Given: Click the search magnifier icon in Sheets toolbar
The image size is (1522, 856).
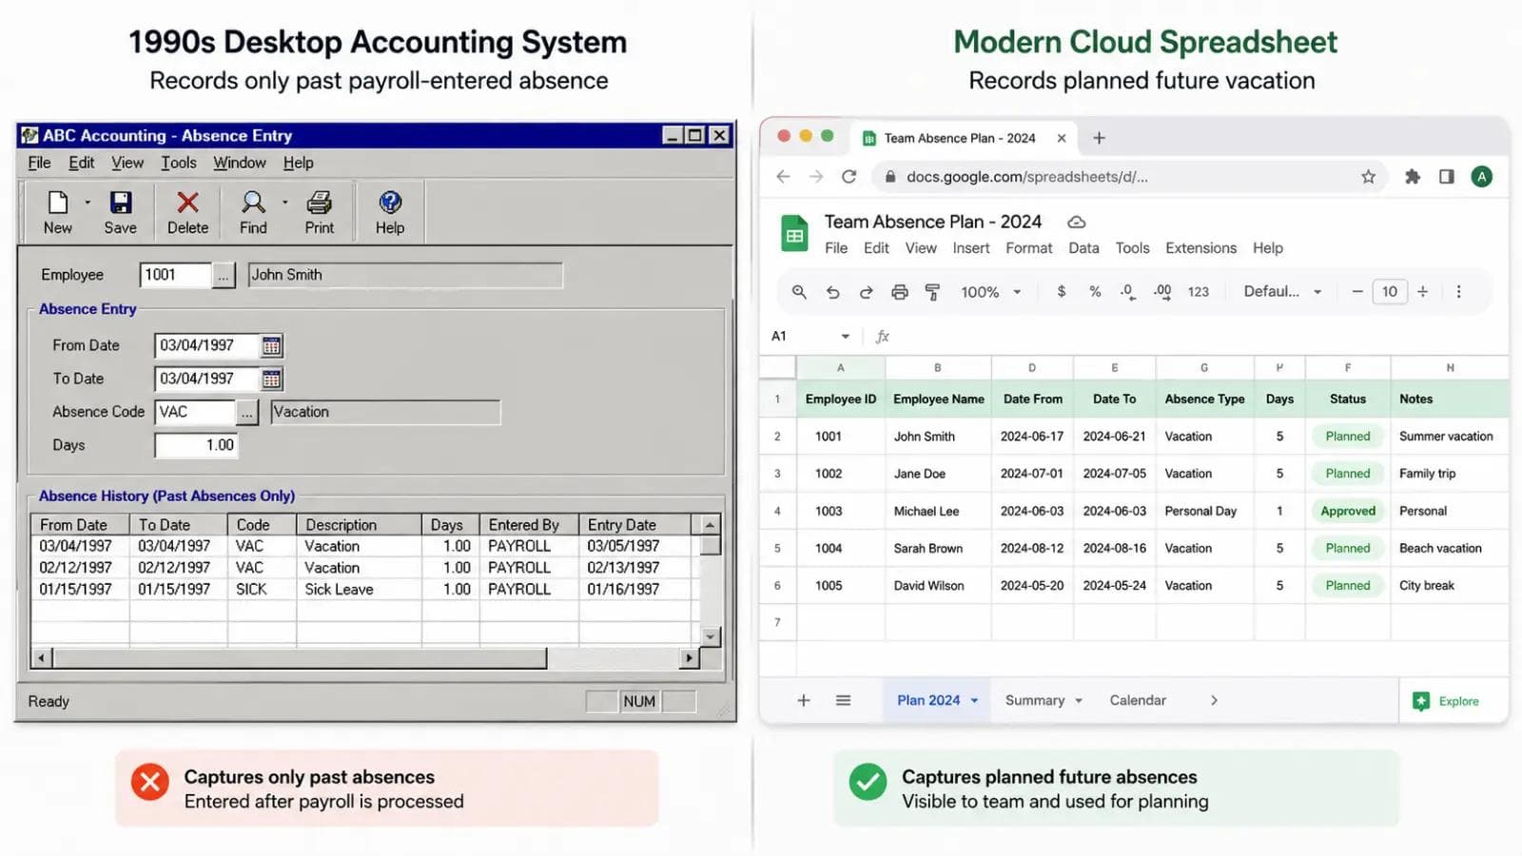Looking at the screenshot, I should click(799, 292).
